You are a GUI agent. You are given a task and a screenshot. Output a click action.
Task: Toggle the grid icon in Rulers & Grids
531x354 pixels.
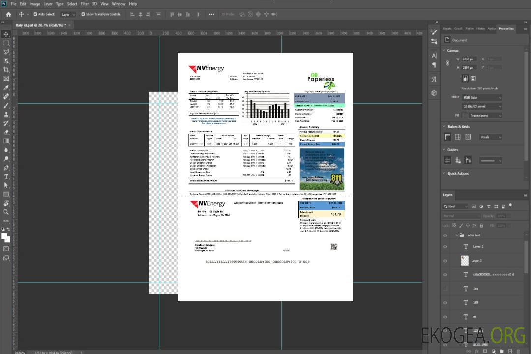pyautogui.click(x=458, y=137)
